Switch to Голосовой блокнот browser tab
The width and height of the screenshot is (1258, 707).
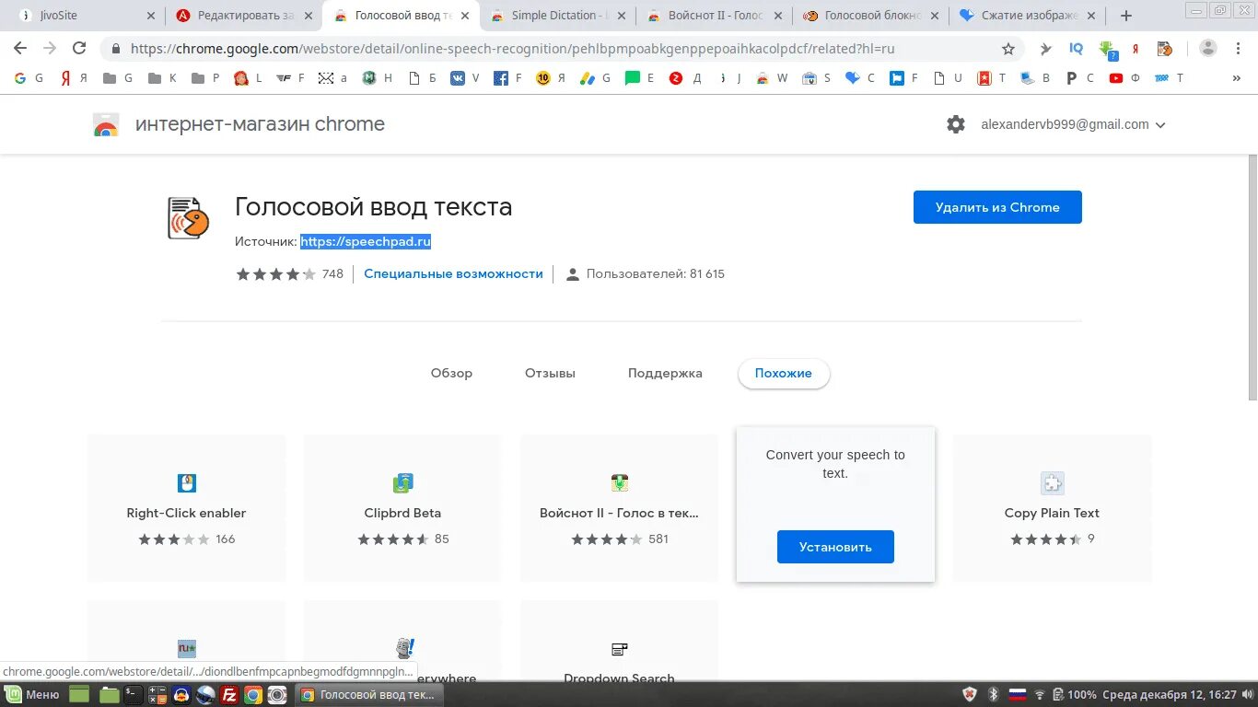871,16
